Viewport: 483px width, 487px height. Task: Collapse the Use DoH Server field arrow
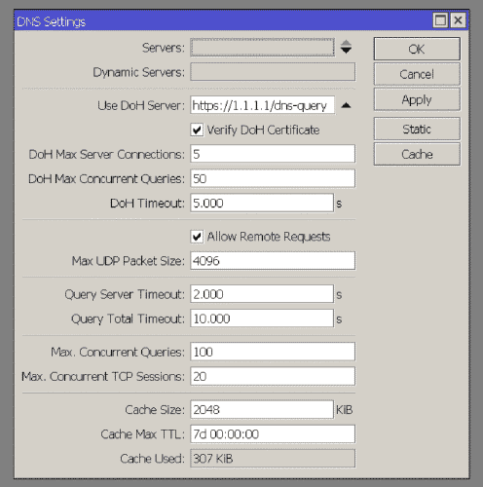(x=346, y=105)
